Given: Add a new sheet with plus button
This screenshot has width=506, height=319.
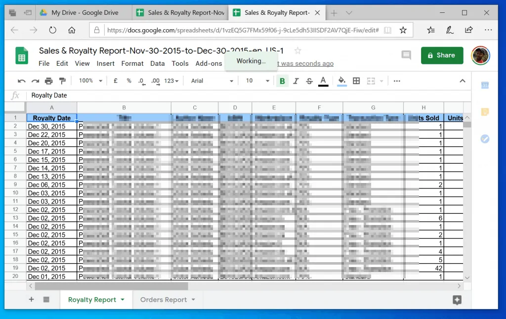Looking at the screenshot, I should coord(31,299).
